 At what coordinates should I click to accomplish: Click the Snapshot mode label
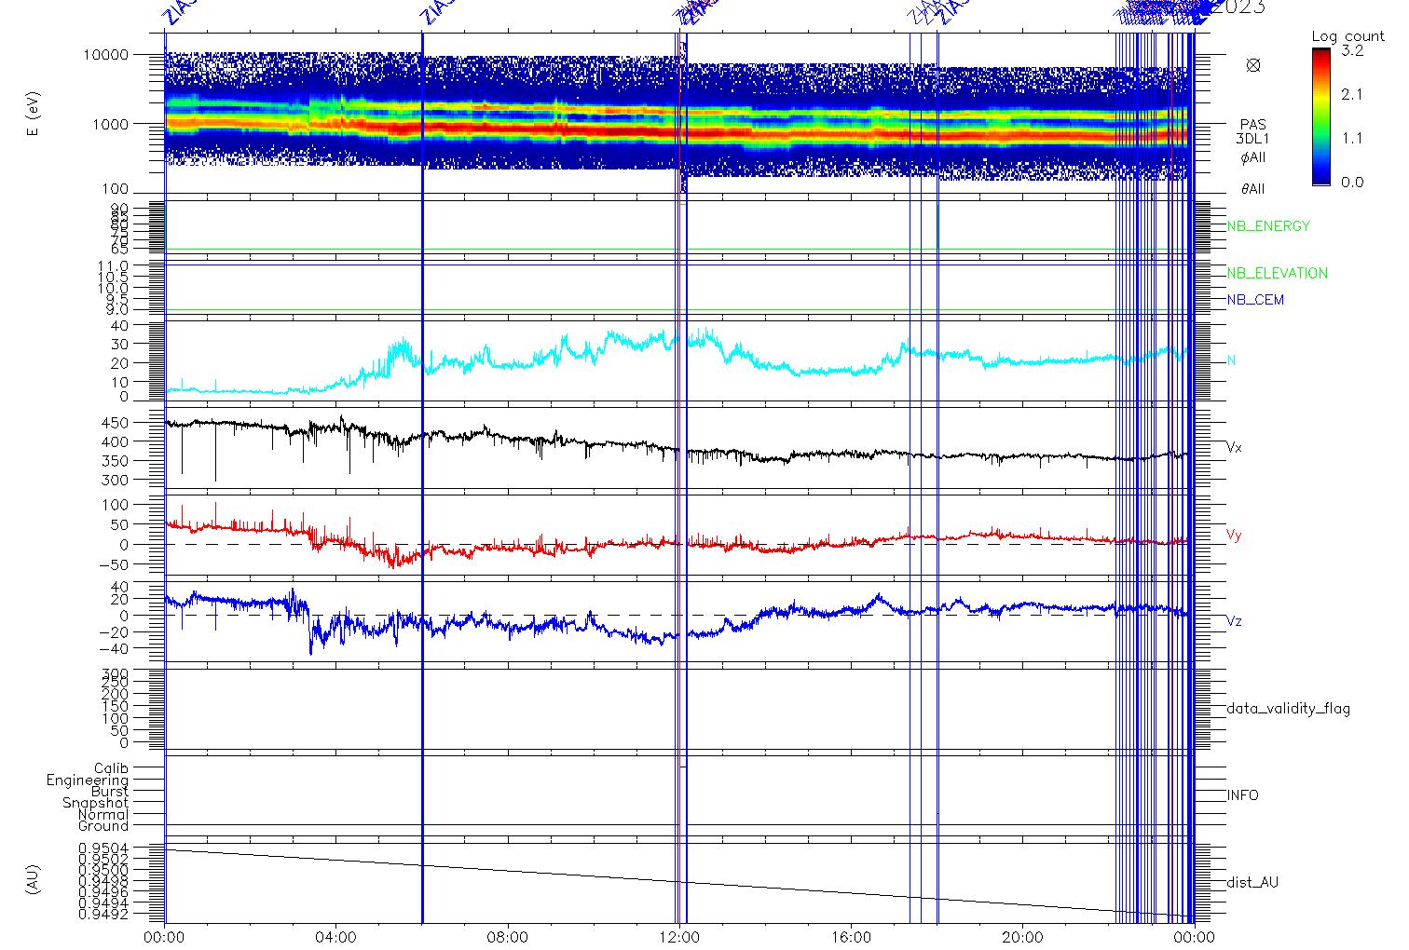95,803
